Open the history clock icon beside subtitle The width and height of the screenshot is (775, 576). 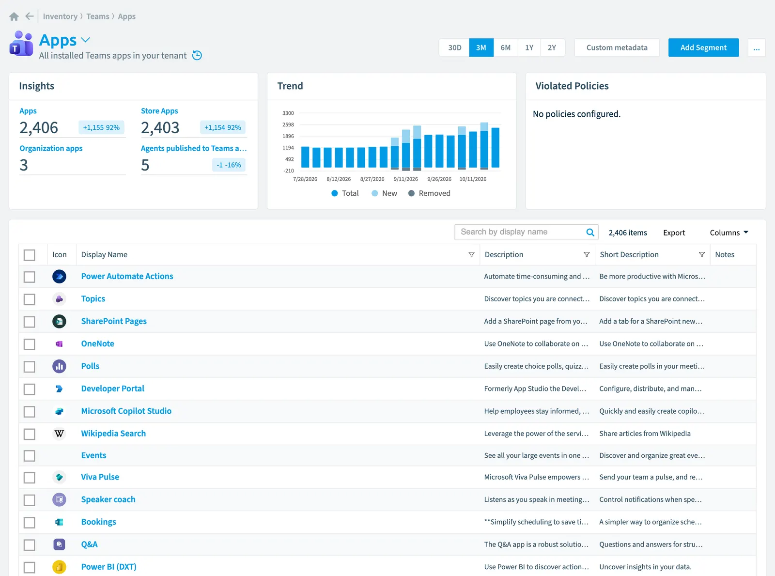click(x=197, y=56)
